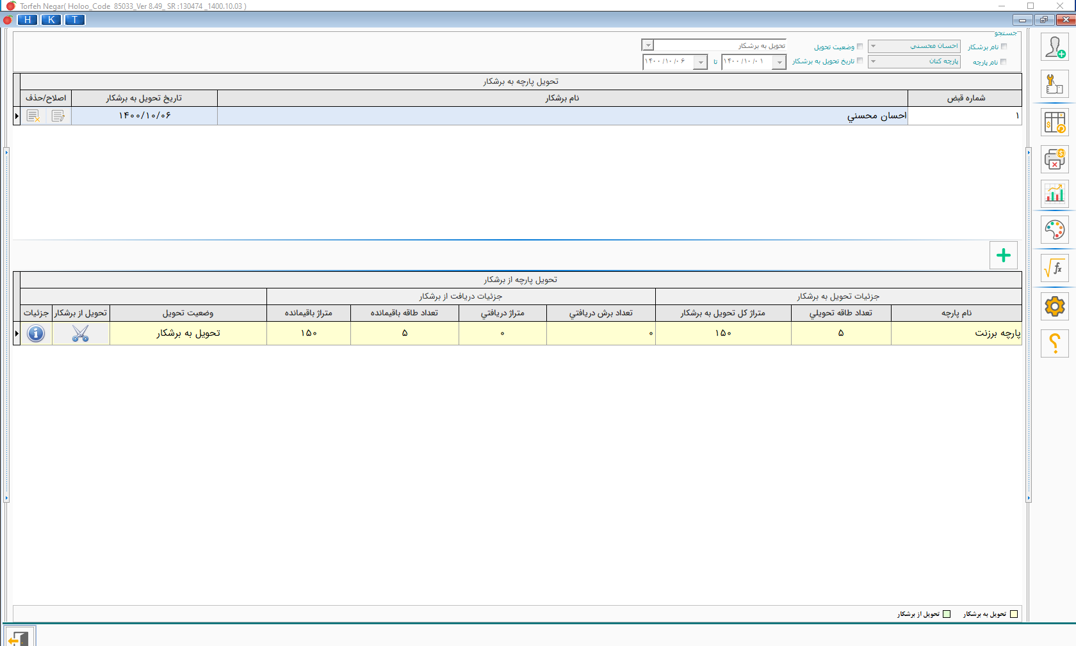Click the formula fx icon
Screen dimensions: 1076x646
click(x=1055, y=269)
